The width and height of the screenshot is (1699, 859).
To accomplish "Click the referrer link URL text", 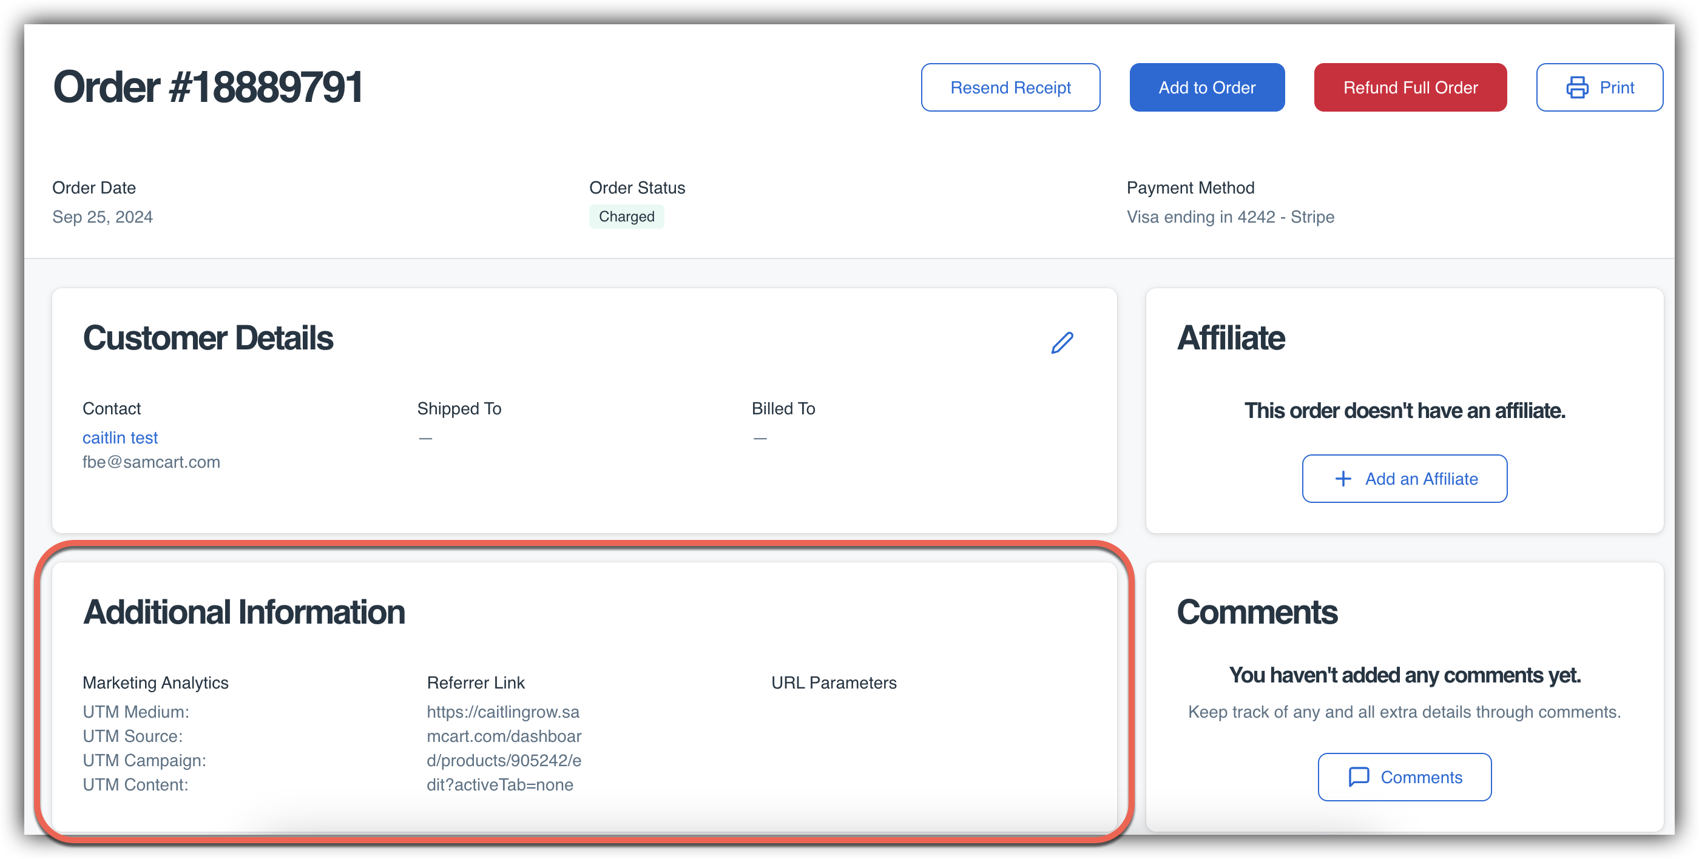I will tap(504, 748).
